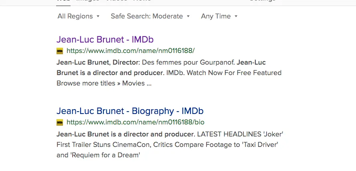Click IMDb favicon beside first result URL

click(x=60, y=51)
